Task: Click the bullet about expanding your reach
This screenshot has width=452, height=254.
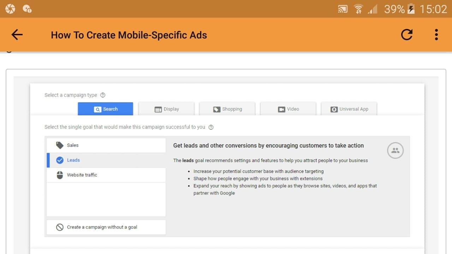Action: tap(285, 189)
